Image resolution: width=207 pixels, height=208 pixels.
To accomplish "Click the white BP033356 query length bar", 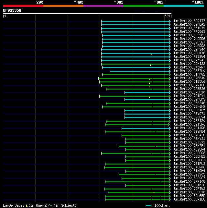I will (87, 13).
